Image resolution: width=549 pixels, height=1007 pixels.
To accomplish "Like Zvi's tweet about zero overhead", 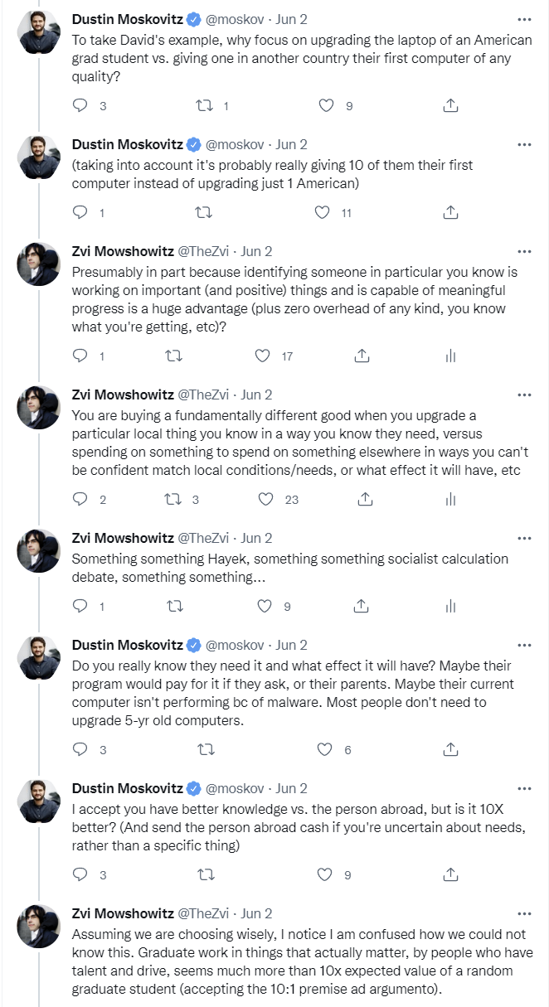I will [x=263, y=356].
